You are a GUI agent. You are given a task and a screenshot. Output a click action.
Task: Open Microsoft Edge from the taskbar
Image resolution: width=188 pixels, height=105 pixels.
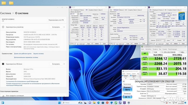tap(98, 103)
